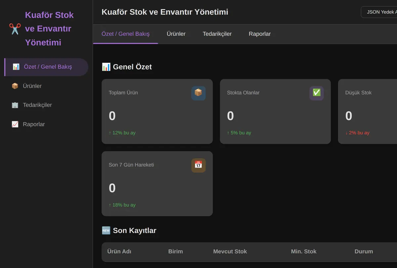Click the chart icon next to Genel Özet heading

[x=106, y=67]
